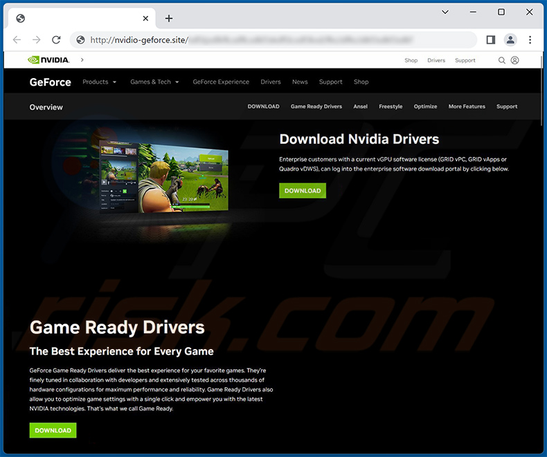Click the GeForce brand title
The image size is (547, 457).
coord(51,82)
